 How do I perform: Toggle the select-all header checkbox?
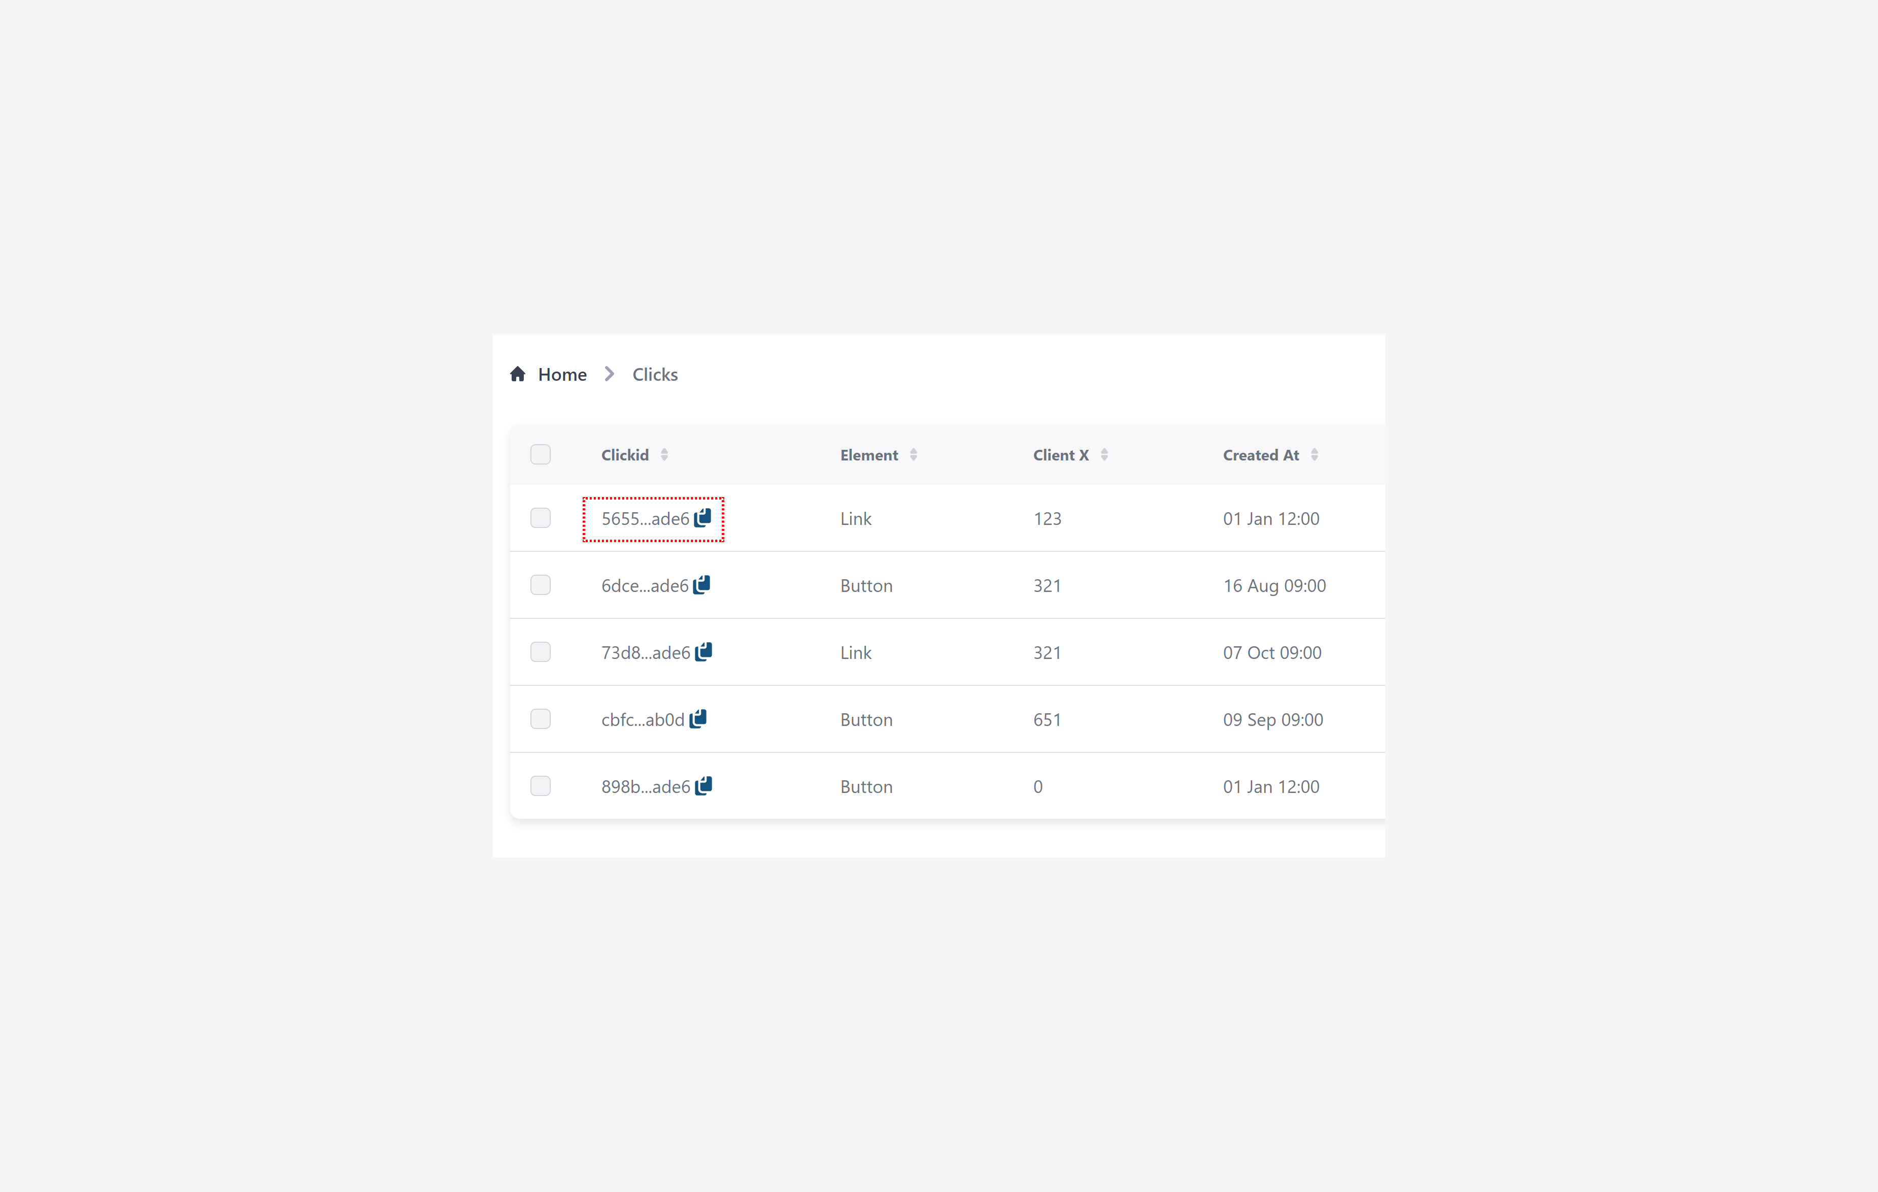[x=541, y=455]
